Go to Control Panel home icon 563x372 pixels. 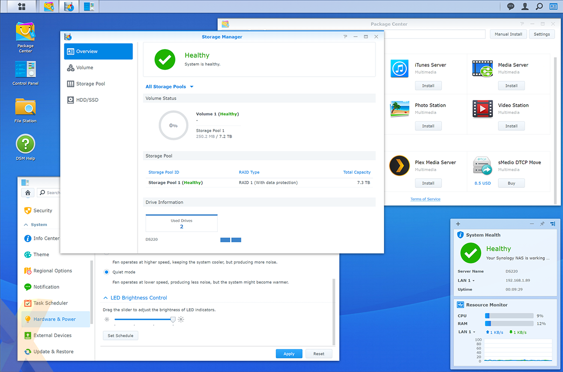(27, 193)
